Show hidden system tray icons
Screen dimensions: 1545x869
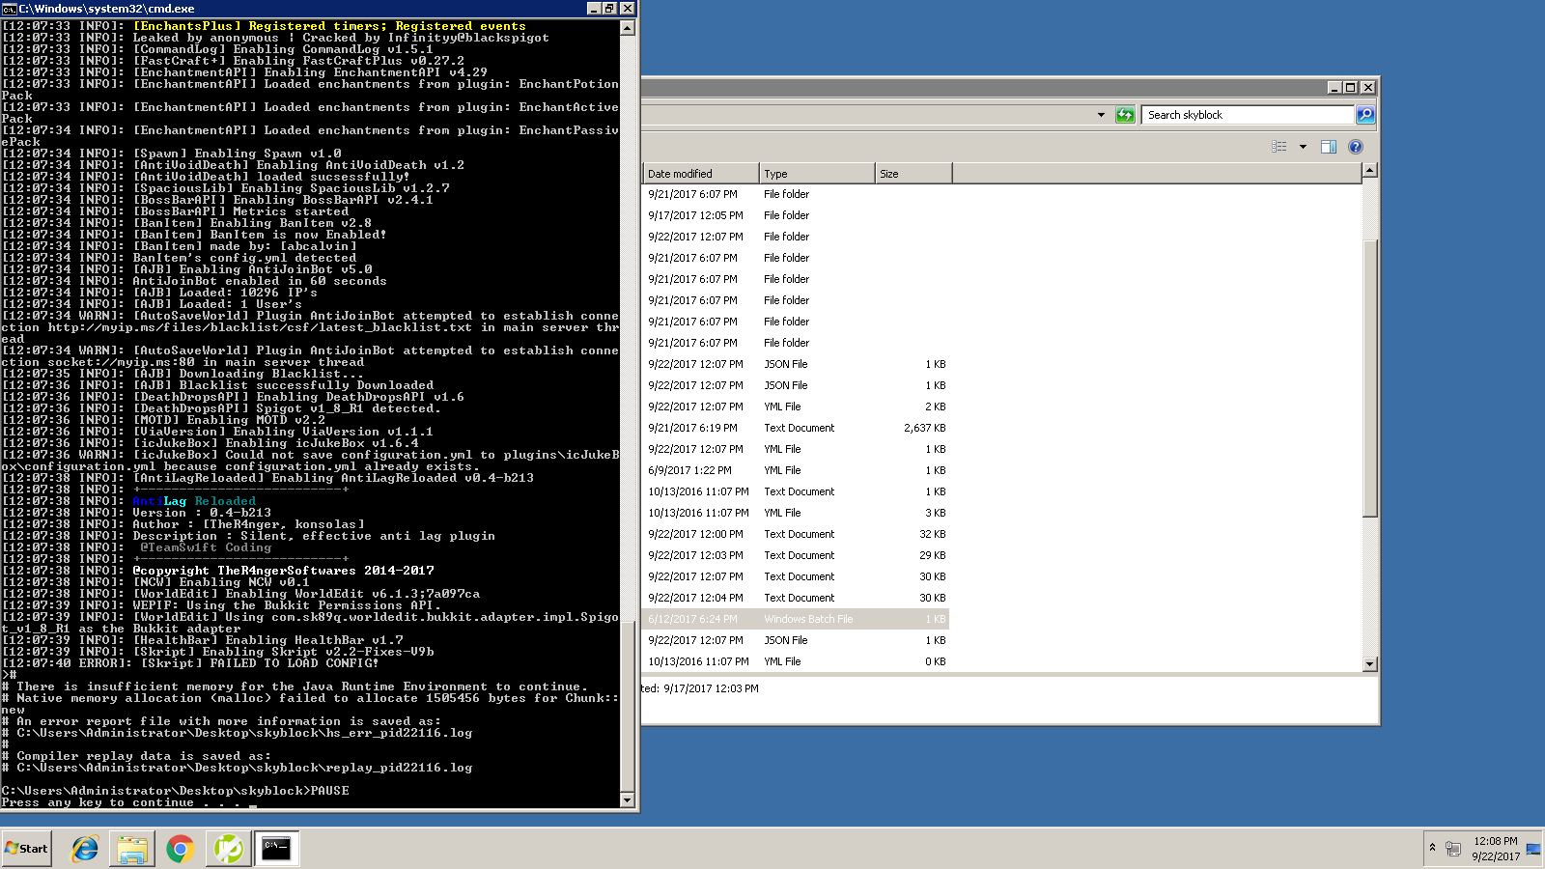coord(1432,848)
